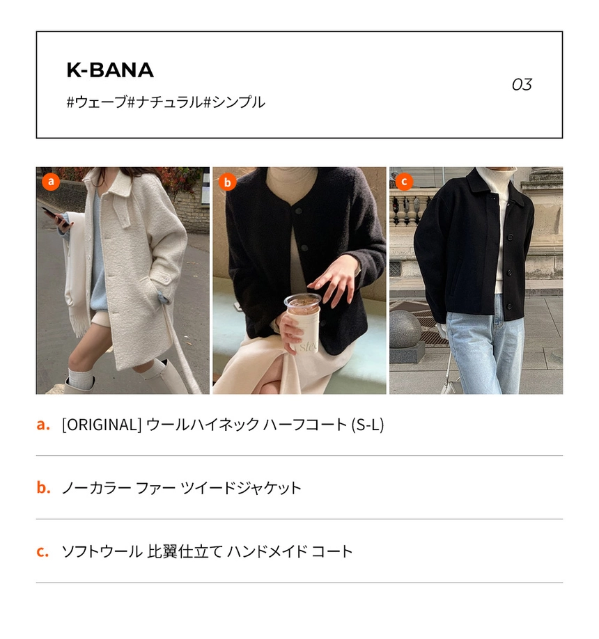Open ノーカラー ファー ツイードジャケット product link
The width and height of the screenshot is (599, 639).
182,488
